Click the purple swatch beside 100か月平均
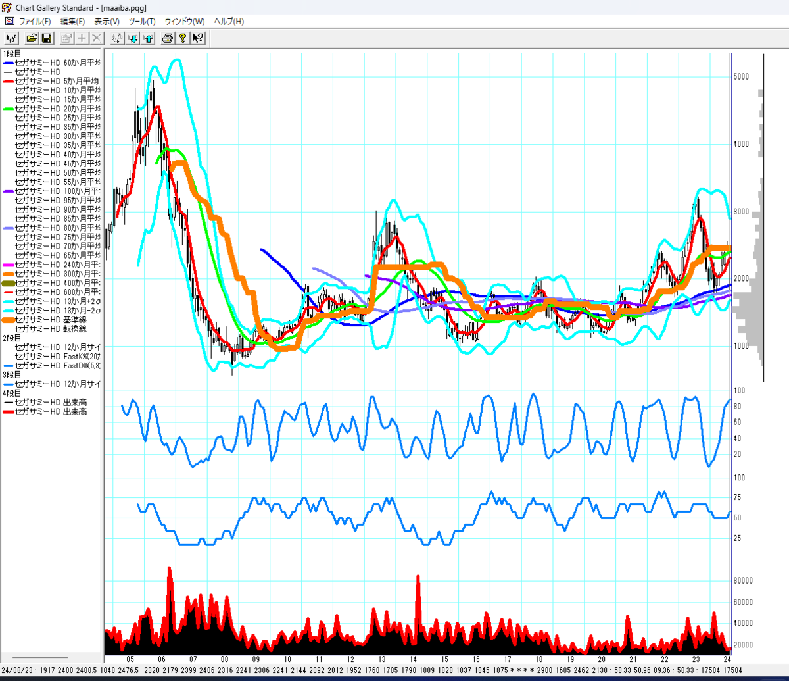The height and width of the screenshot is (681, 789). 8,191
